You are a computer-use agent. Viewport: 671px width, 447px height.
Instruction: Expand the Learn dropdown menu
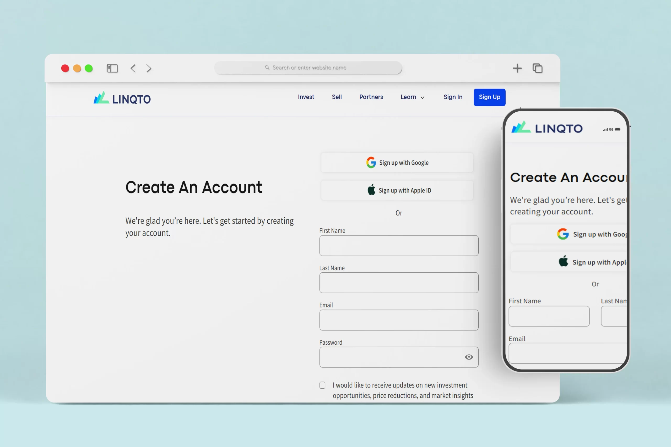tap(412, 97)
